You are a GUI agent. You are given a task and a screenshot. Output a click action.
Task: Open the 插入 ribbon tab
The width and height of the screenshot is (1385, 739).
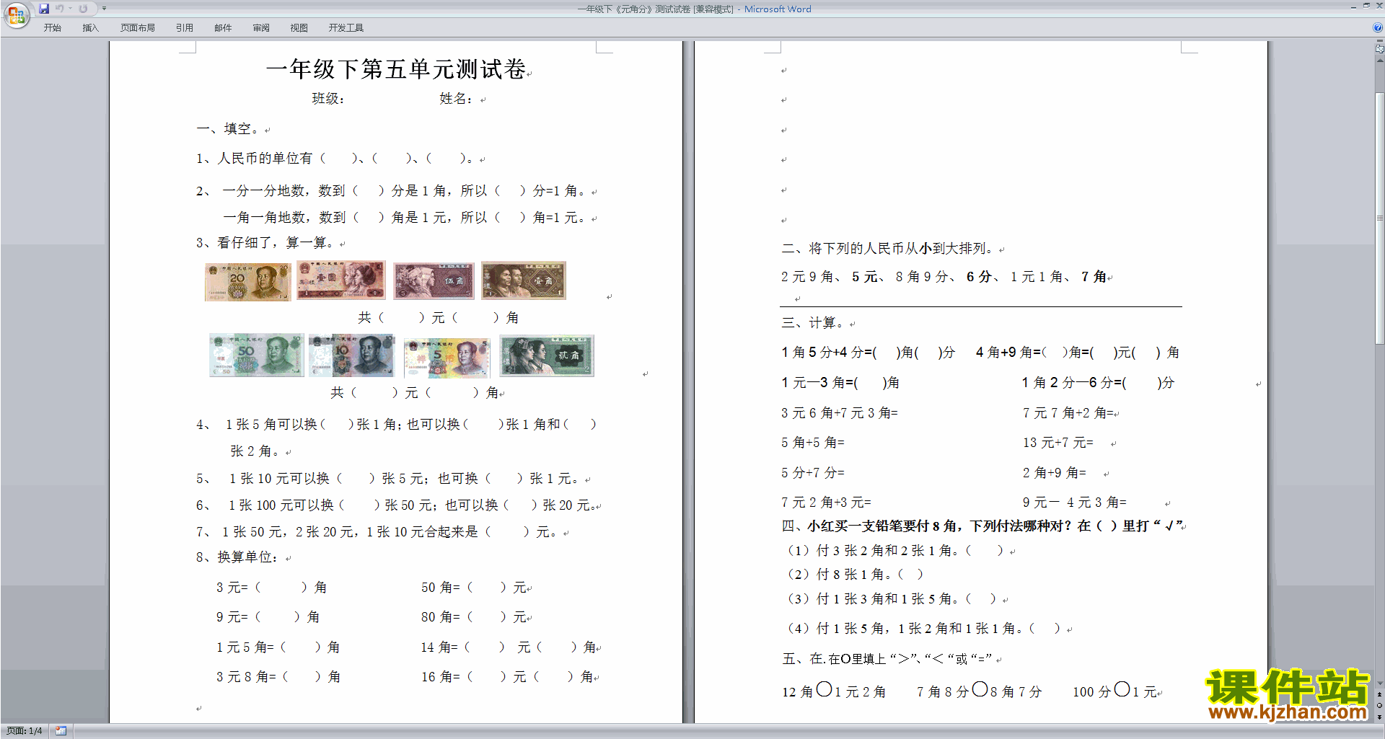click(x=90, y=28)
